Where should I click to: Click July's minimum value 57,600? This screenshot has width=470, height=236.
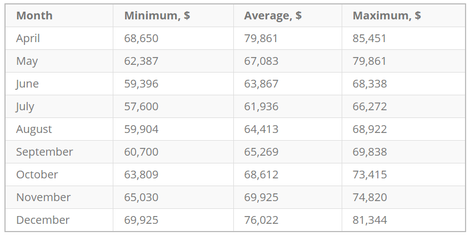click(x=141, y=106)
